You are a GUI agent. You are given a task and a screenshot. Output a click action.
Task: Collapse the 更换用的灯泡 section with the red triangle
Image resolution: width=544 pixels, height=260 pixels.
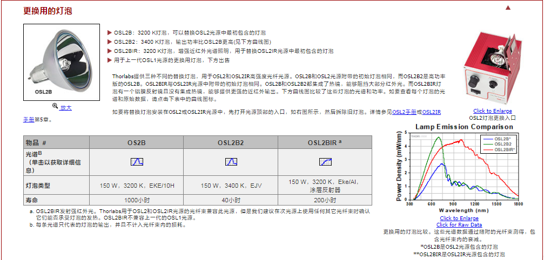coord(523,8)
